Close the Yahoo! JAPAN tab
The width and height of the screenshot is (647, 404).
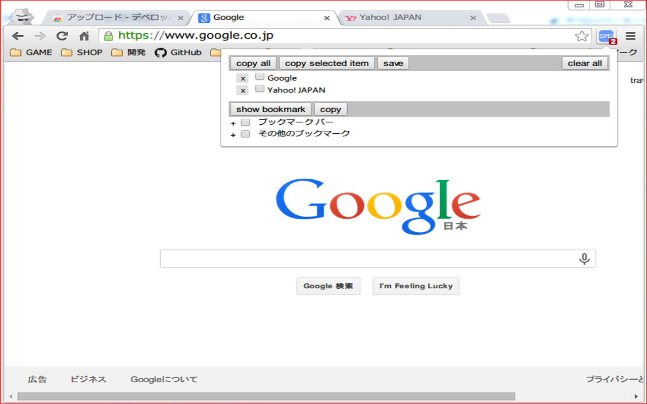(x=473, y=18)
